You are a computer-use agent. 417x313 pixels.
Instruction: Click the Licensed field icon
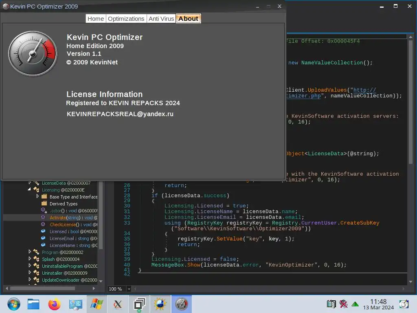pyautogui.click(x=43, y=231)
